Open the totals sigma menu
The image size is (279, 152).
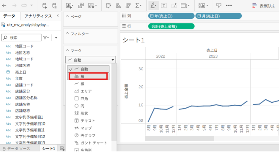138,6
